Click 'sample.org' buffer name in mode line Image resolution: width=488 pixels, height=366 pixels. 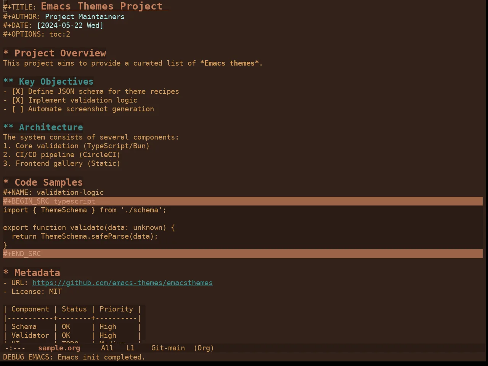[59, 348]
